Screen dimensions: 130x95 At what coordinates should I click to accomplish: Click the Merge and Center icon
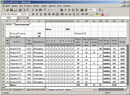(57, 14)
